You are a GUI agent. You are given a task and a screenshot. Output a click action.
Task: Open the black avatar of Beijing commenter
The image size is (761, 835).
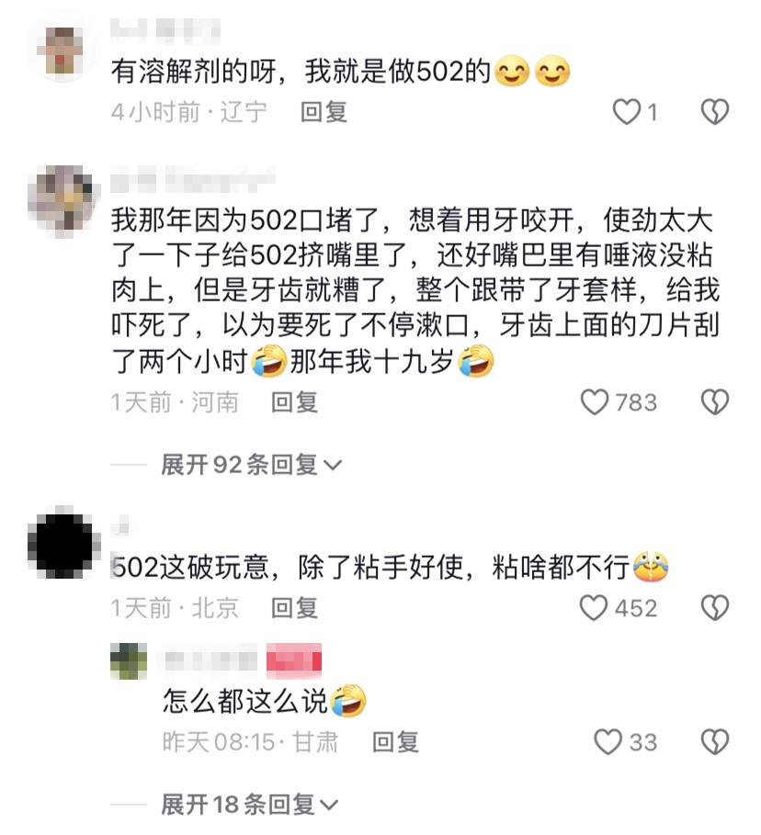tap(63, 542)
